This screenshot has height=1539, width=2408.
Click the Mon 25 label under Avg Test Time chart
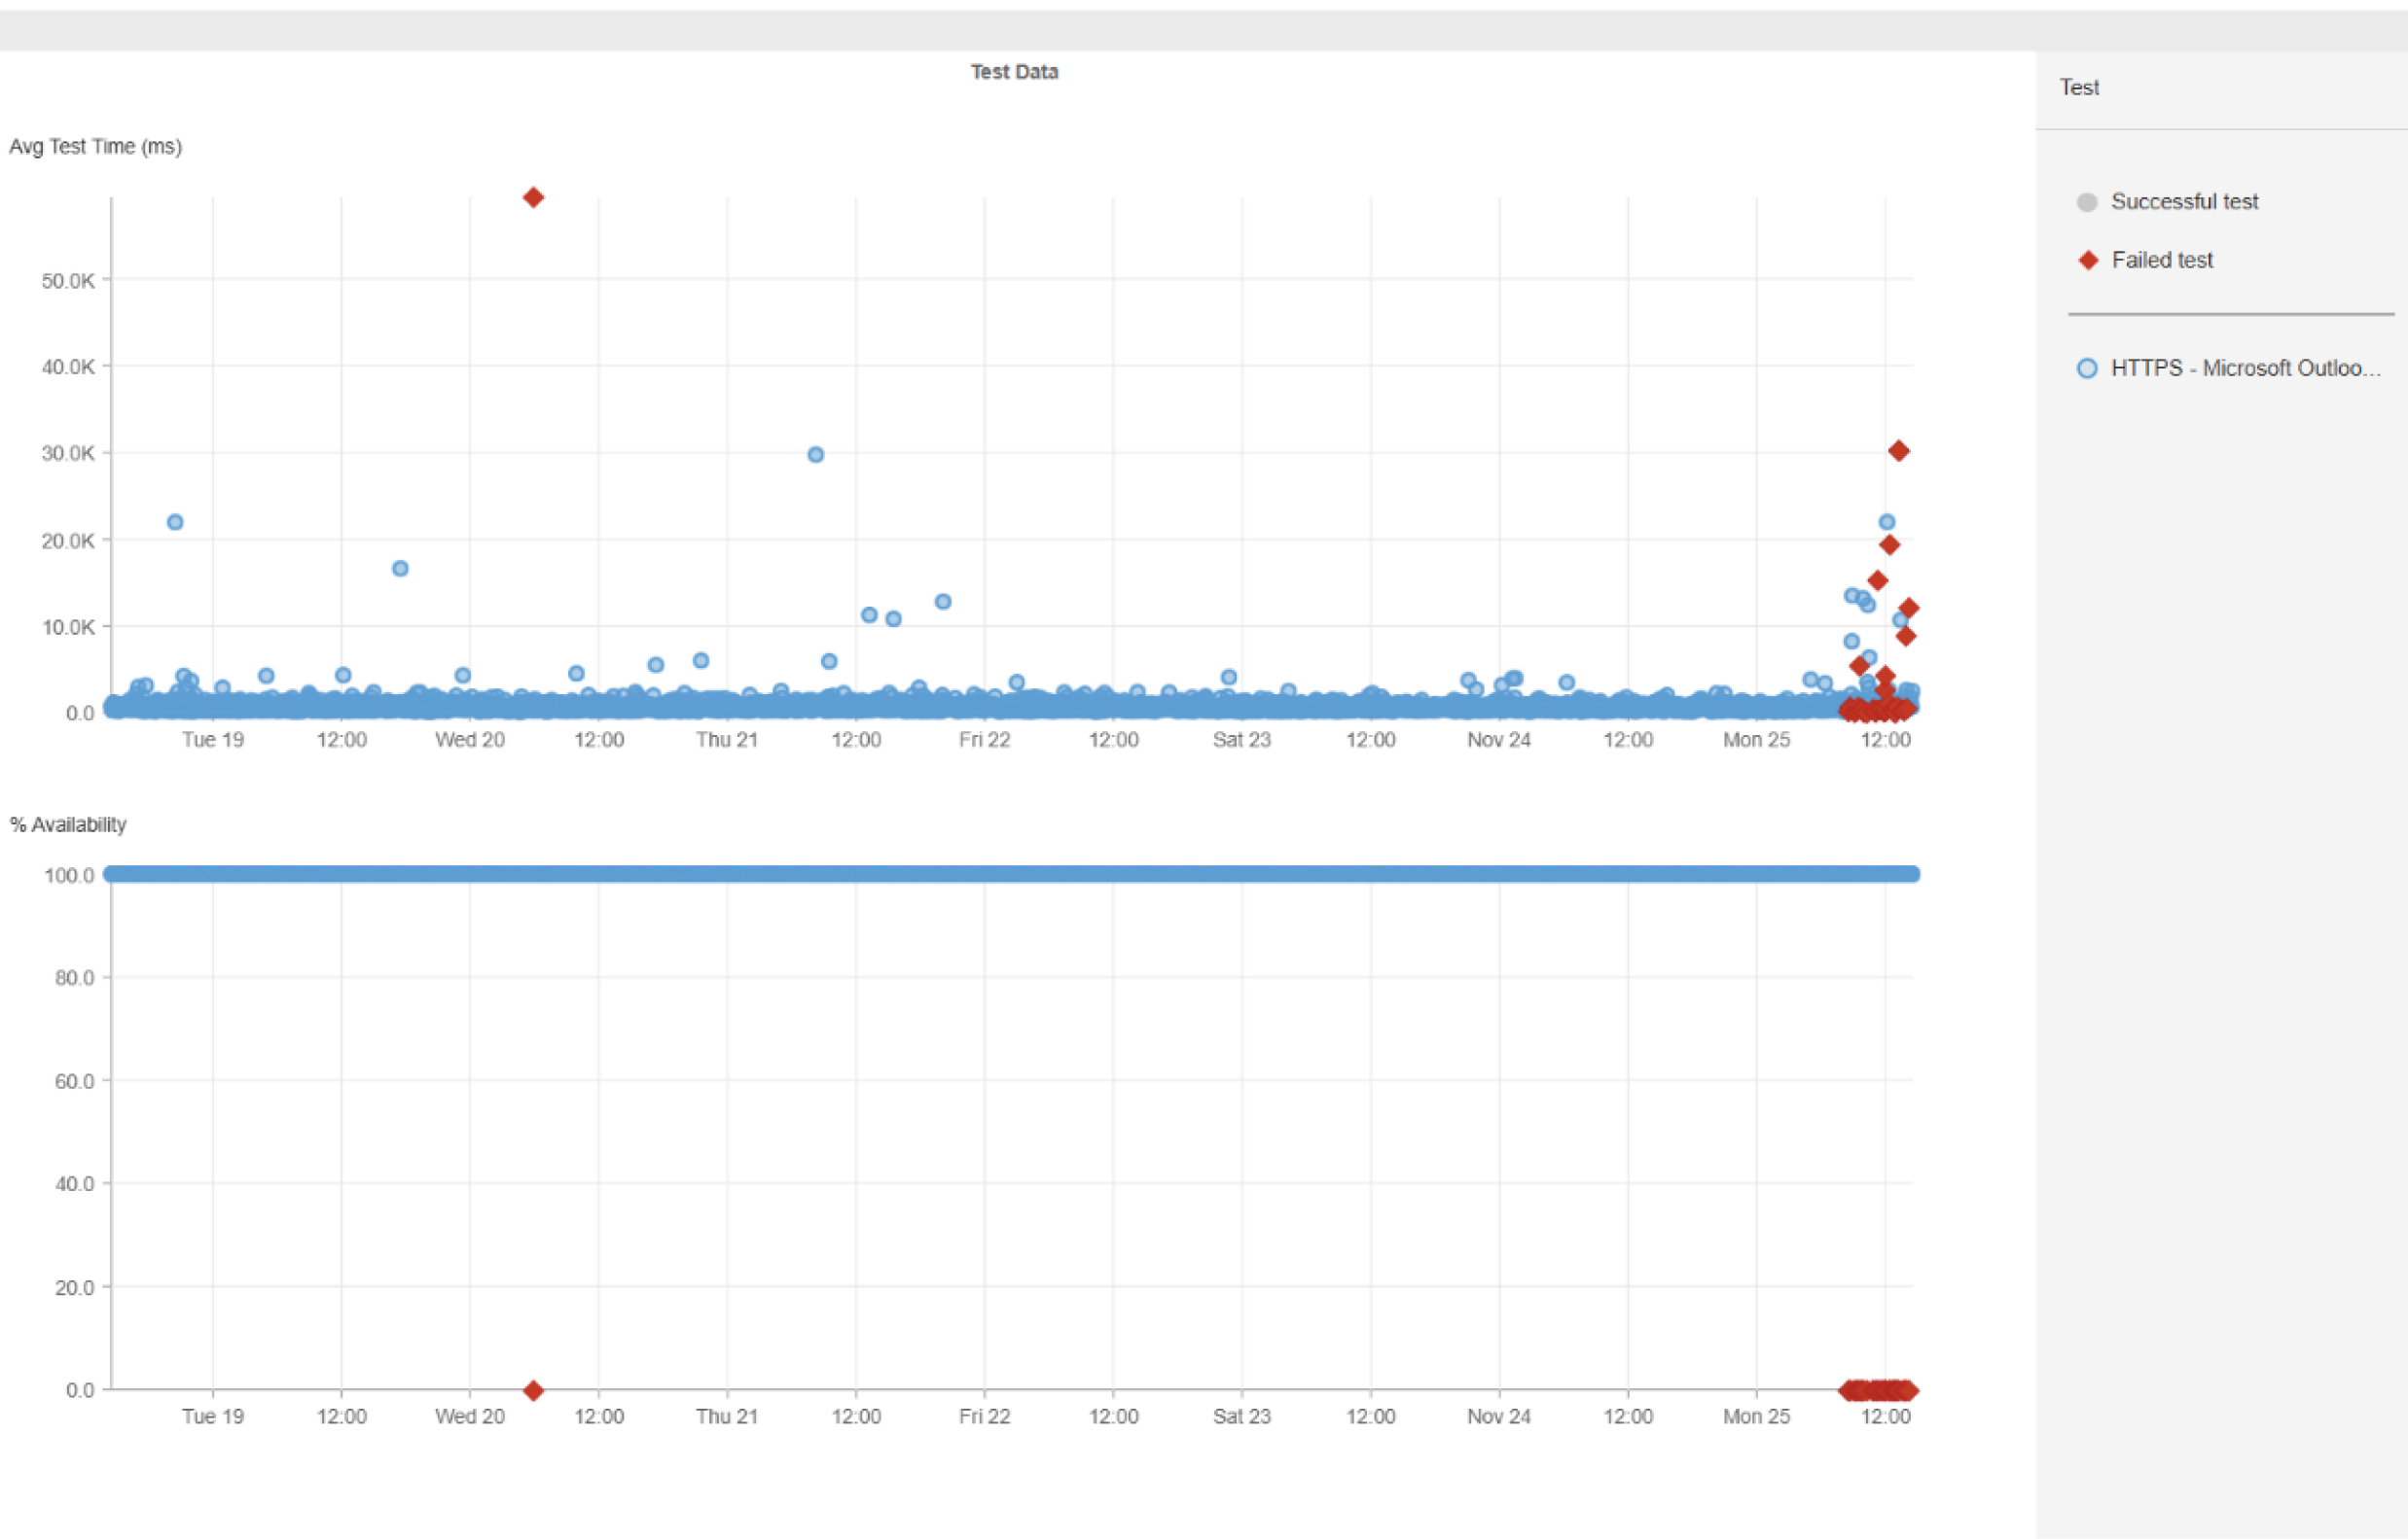[x=1756, y=740]
